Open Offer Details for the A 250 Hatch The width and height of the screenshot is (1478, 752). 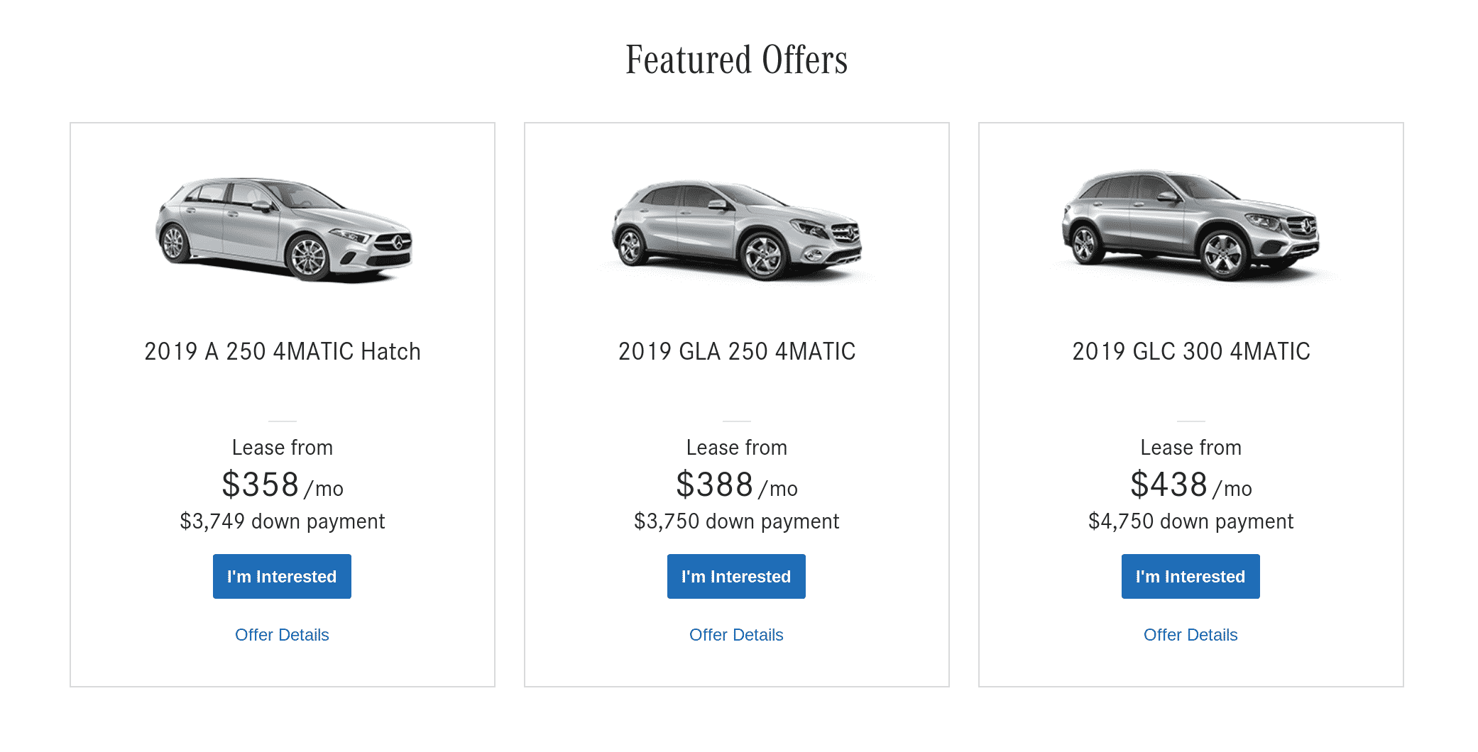(x=282, y=635)
